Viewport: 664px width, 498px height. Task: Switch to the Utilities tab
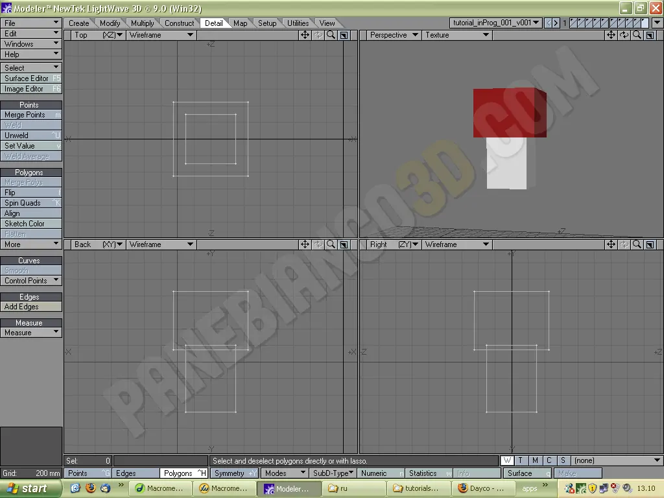pos(298,23)
